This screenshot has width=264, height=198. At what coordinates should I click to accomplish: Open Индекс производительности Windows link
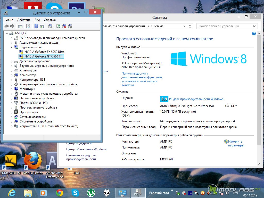(196, 99)
